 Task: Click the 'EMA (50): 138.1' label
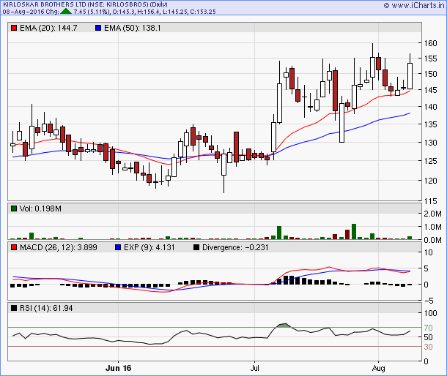[x=133, y=28]
